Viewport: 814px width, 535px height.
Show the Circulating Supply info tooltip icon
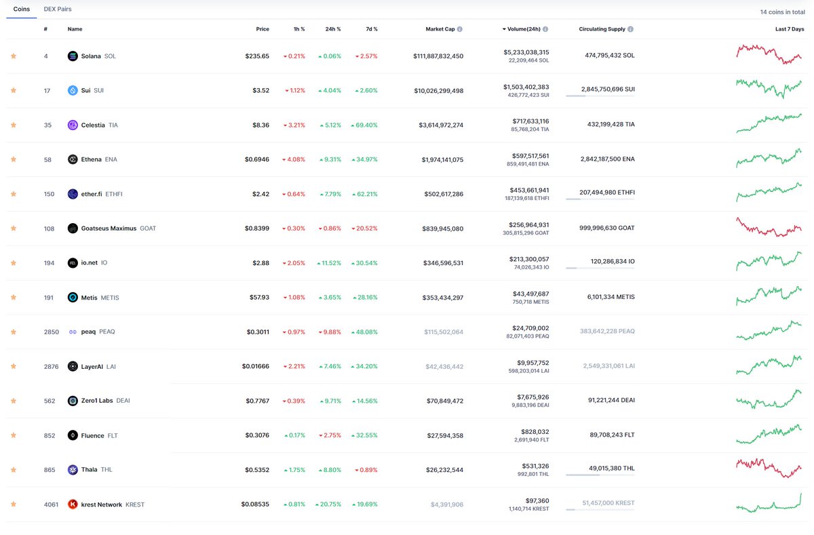point(631,29)
